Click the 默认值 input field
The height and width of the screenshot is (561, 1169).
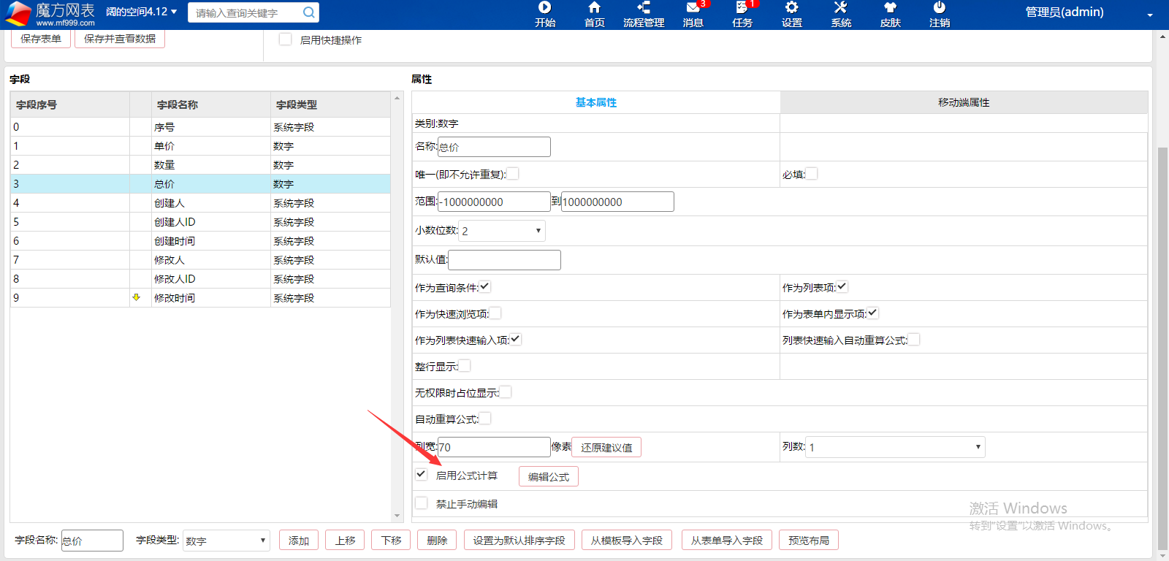pos(505,260)
